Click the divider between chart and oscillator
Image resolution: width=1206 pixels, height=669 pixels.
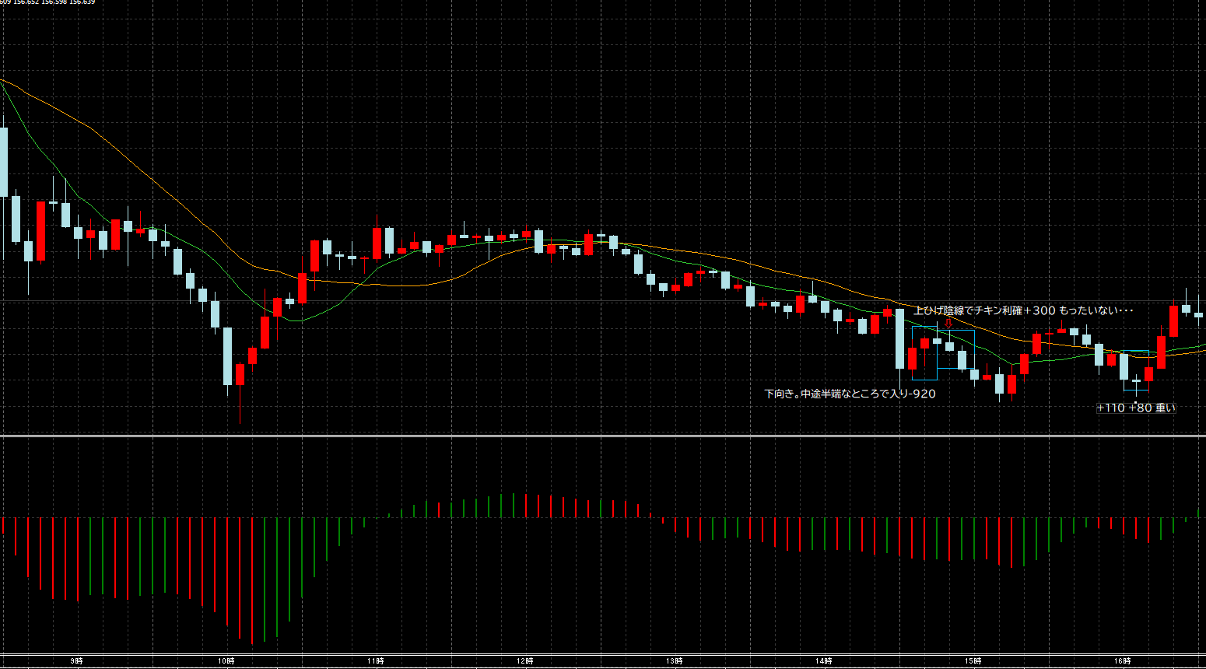tap(603, 436)
